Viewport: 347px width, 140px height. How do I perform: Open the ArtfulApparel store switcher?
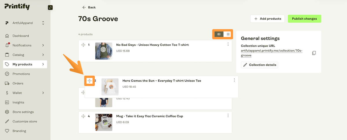point(25,23)
